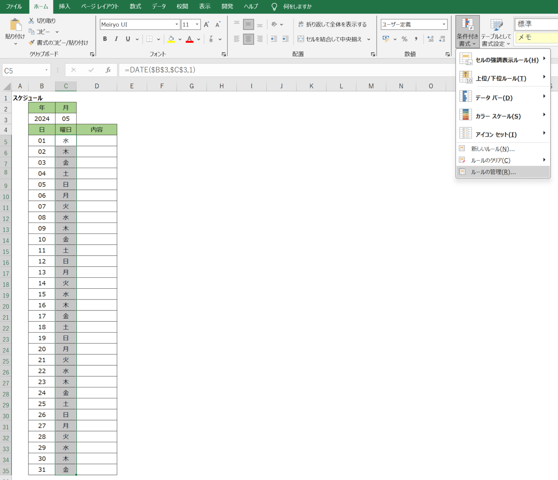This screenshot has height=480, width=558.
Task: Click the increase indent icon
Action: pos(286,39)
